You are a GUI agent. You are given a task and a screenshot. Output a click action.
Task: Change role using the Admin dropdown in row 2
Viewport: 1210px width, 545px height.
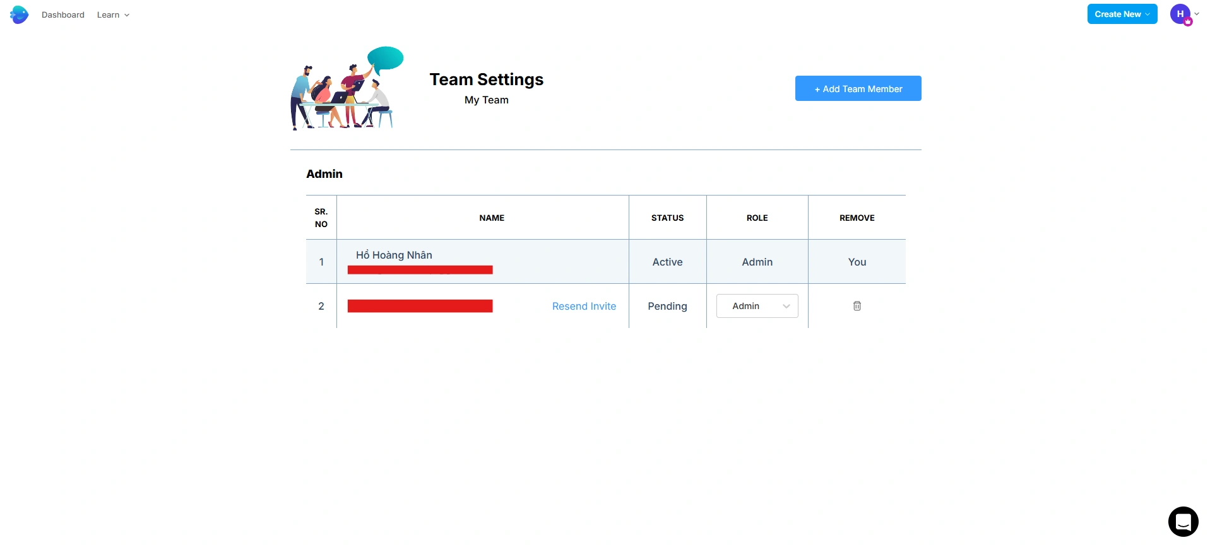757,306
